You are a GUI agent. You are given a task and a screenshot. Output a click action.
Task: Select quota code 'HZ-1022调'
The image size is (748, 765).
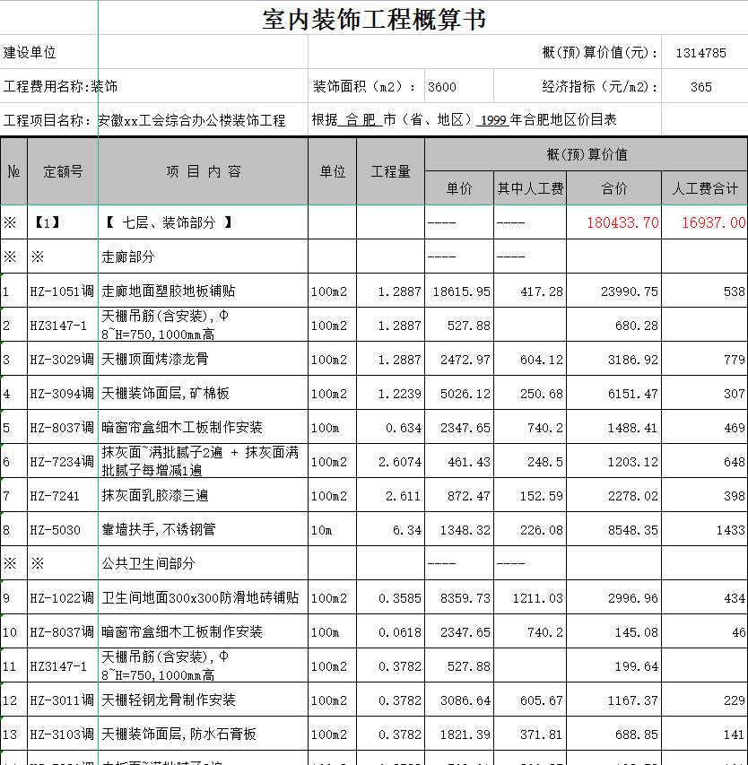[62, 598]
